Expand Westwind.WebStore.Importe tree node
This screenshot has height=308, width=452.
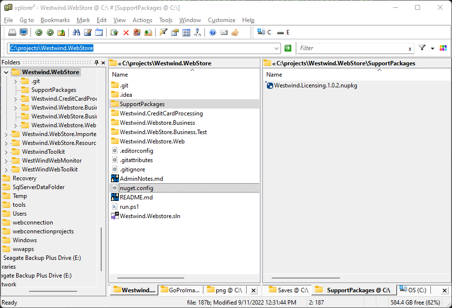tap(6, 135)
